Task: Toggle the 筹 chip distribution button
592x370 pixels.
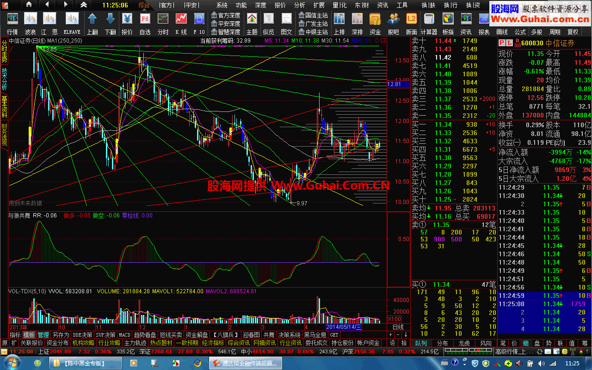Action: (x=585, y=343)
